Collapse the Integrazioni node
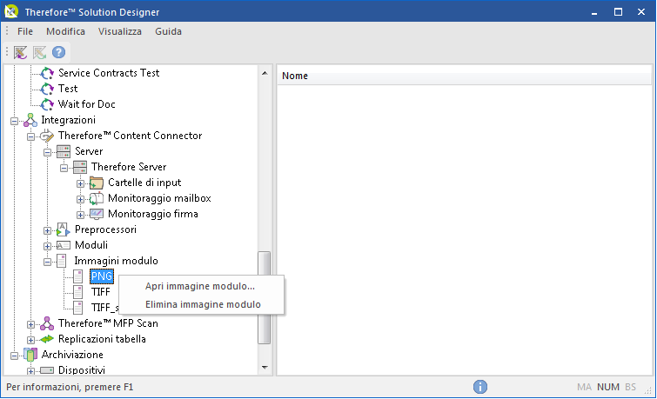 click(14, 122)
